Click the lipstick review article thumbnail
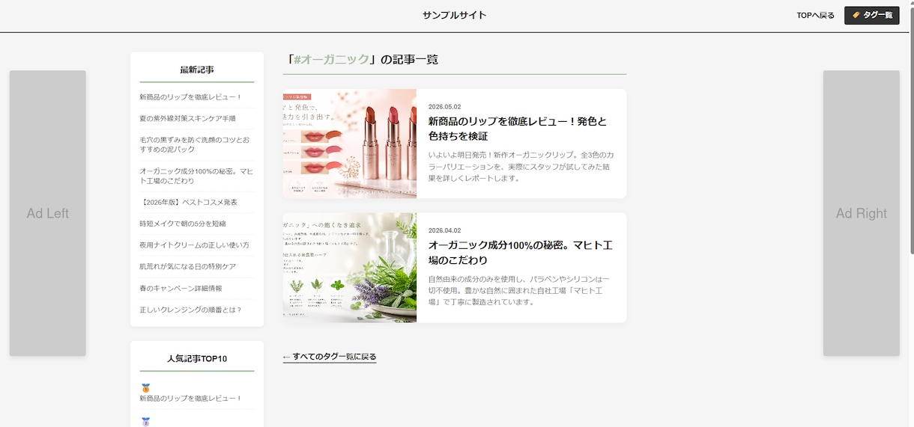 pos(350,144)
